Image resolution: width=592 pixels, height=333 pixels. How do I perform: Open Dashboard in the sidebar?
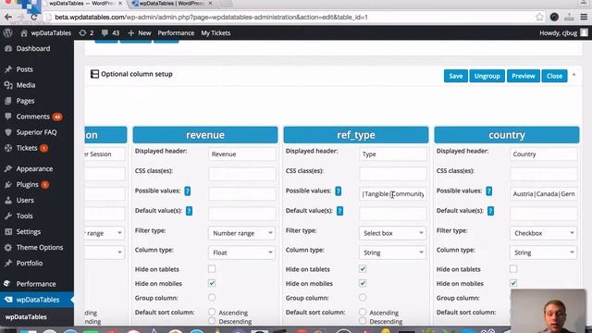pyautogui.click(x=33, y=48)
